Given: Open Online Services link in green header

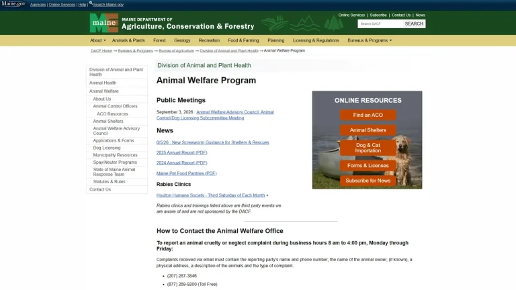Looking at the screenshot, I should (351, 15).
